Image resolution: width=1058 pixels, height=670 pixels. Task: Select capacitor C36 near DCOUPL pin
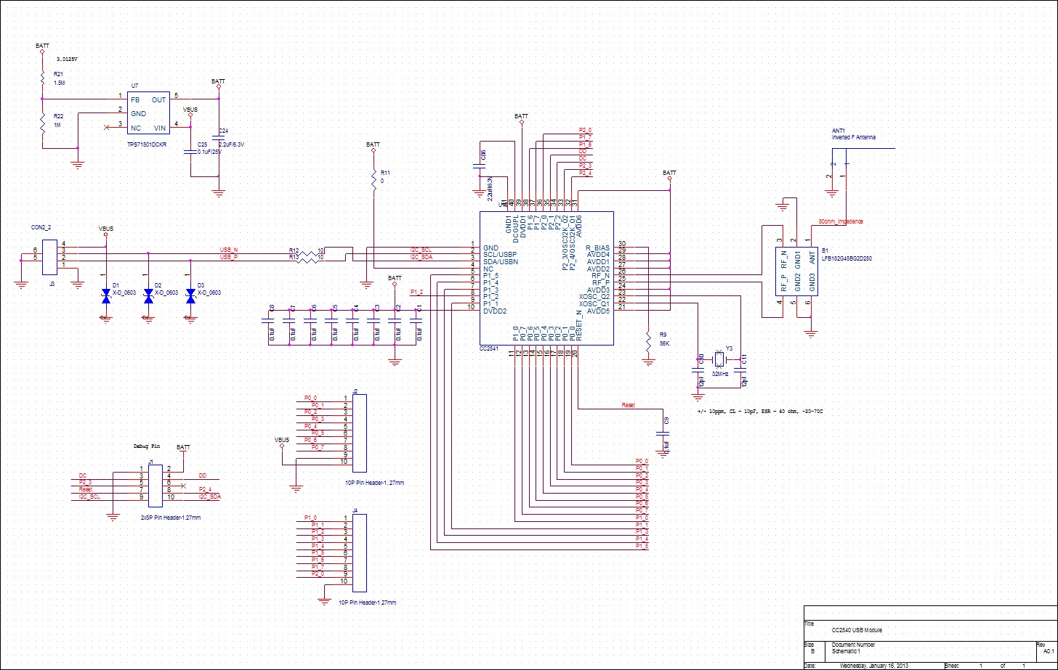479,166
